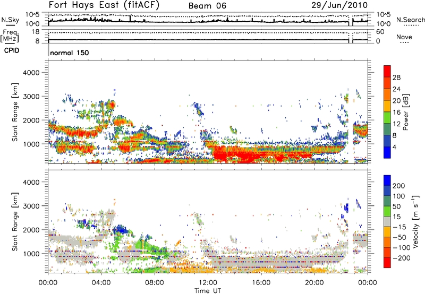Click the blue bottom of Power colorbar
The image size is (425, 294).
[x=387, y=152]
